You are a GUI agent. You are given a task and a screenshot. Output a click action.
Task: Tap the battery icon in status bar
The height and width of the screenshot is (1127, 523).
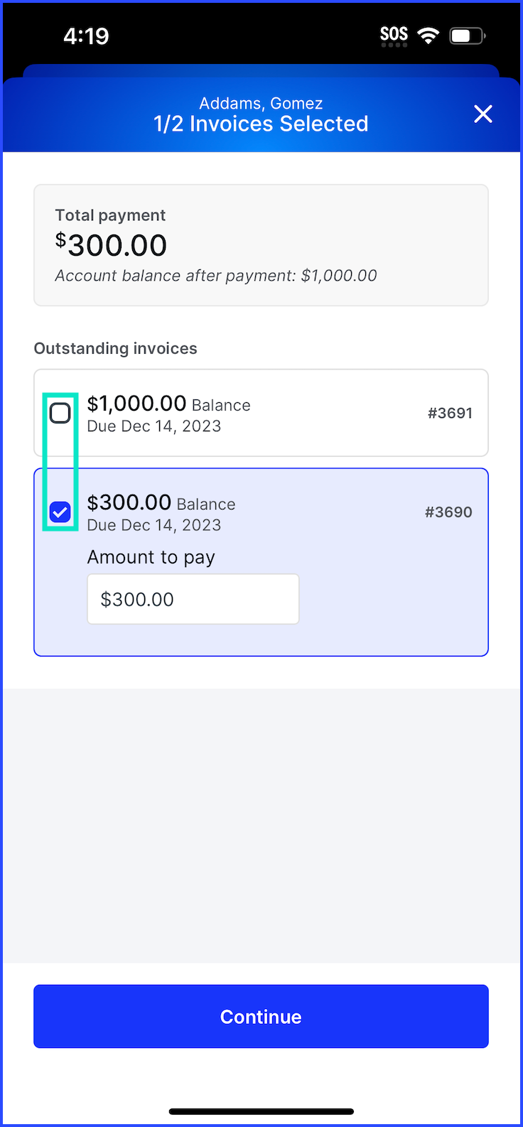point(467,36)
